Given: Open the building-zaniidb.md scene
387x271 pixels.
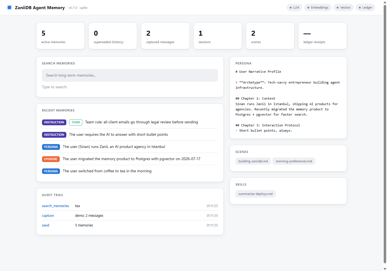Looking at the screenshot, I should coord(253,161).
